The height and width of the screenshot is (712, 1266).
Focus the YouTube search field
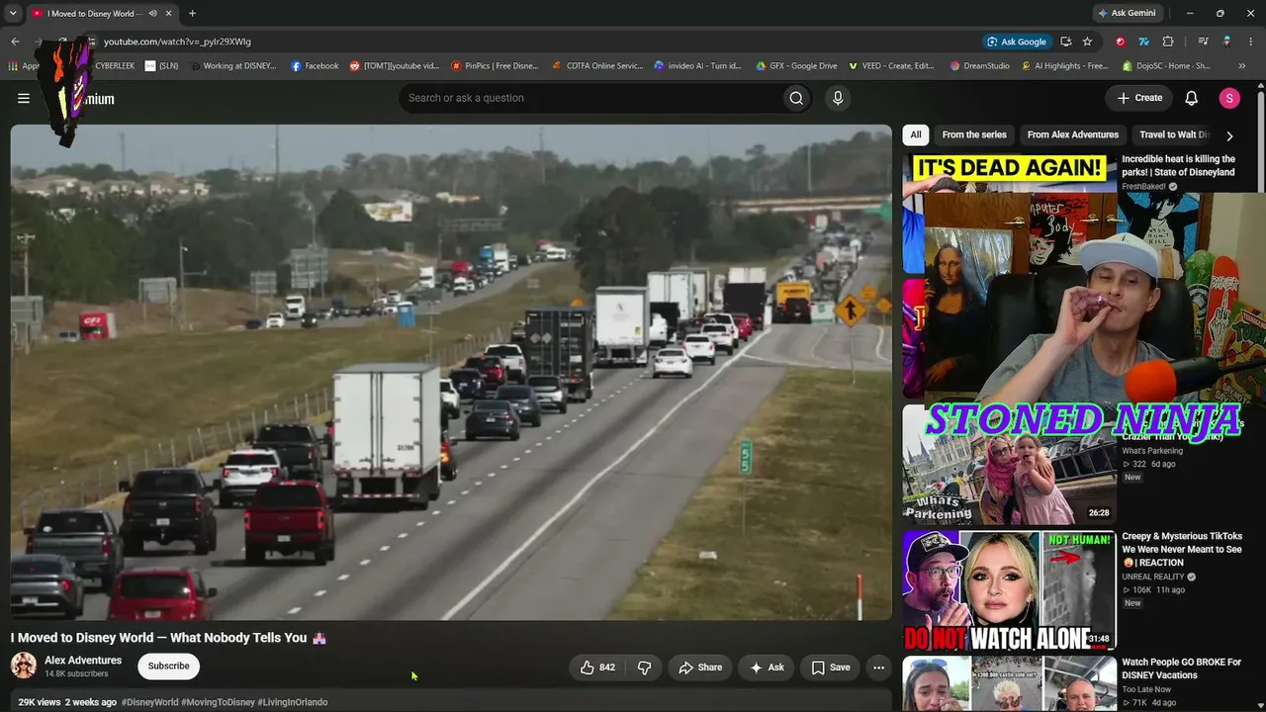pos(589,98)
